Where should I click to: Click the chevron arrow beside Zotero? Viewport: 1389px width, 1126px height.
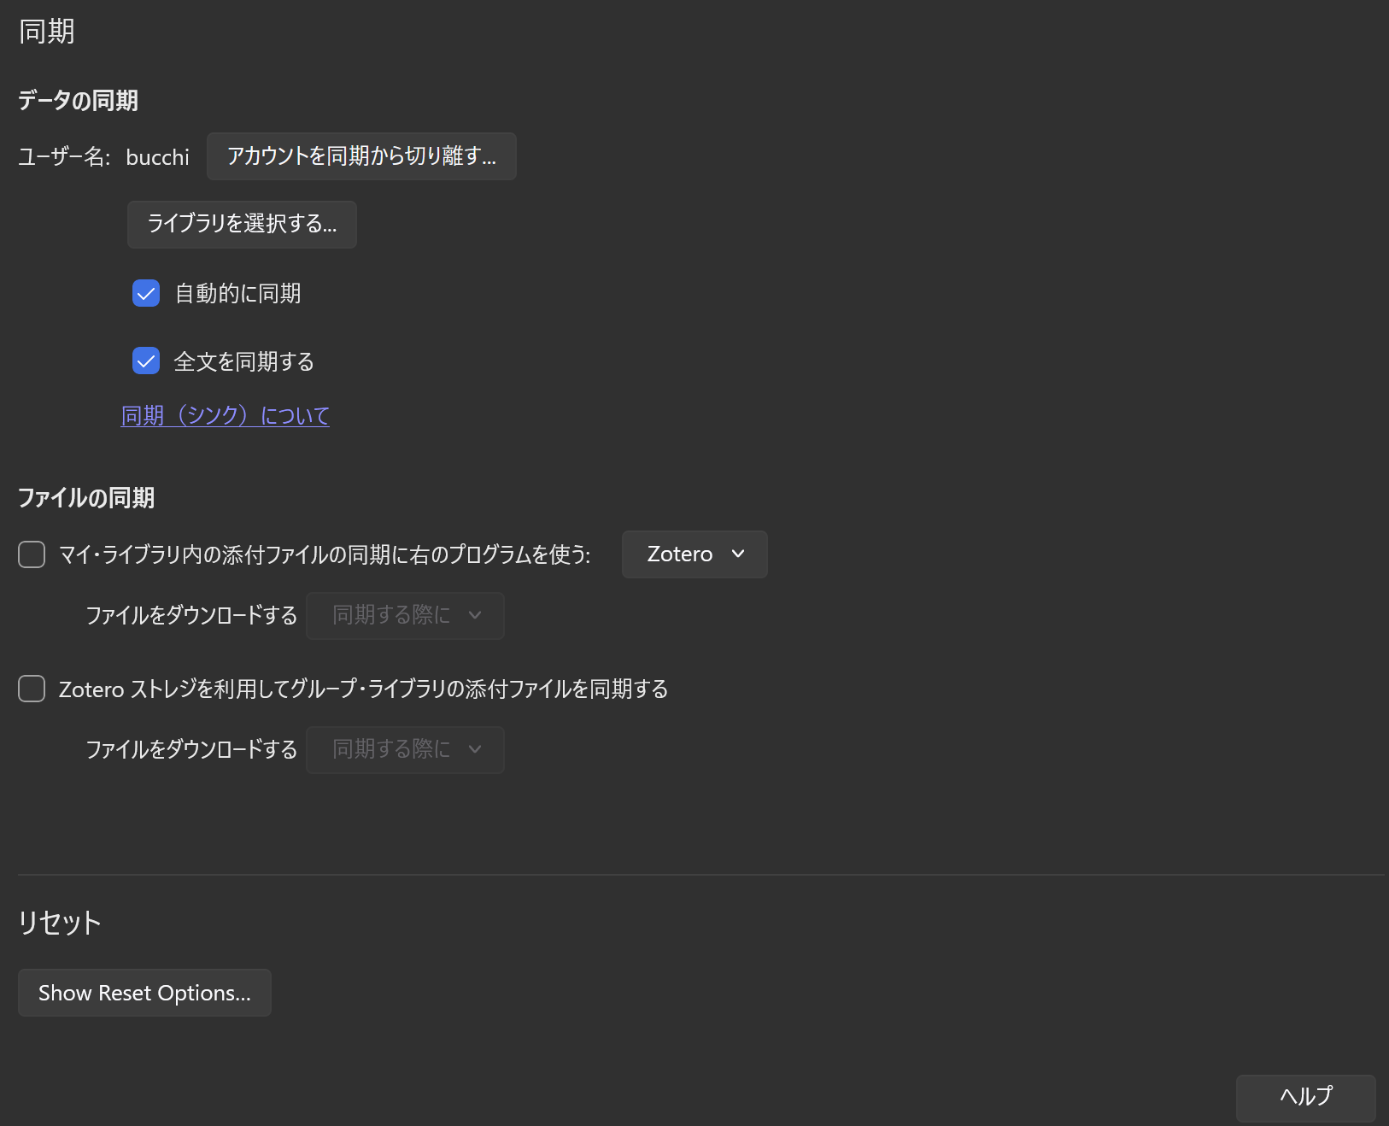(x=738, y=554)
